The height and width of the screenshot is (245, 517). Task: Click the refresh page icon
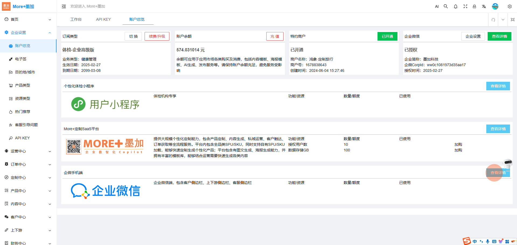(x=493, y=20)
